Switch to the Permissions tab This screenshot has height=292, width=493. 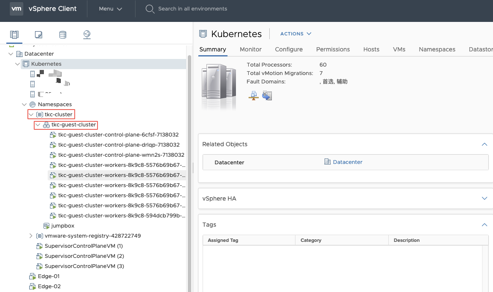tap(333, 50)
